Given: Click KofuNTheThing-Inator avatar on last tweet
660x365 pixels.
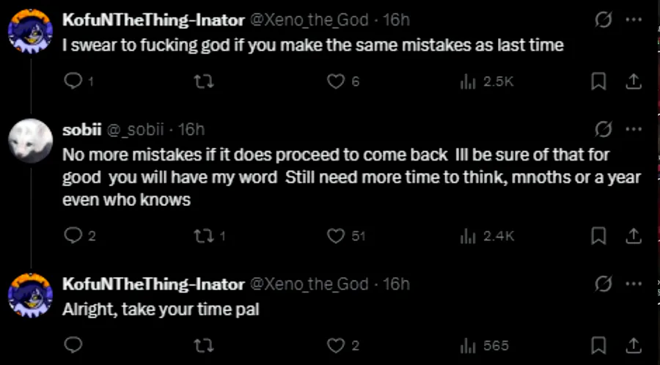Looking at the screenshot, I should click(x=29, y=293).
